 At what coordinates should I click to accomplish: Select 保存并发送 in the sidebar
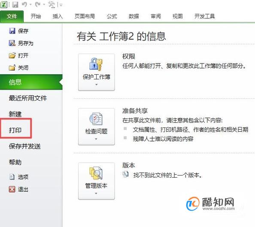coord(25,146)
